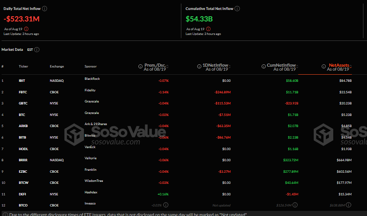Click the Franklin sponsor name
This screenshot has height=216, width=367.
pos(91,170)
